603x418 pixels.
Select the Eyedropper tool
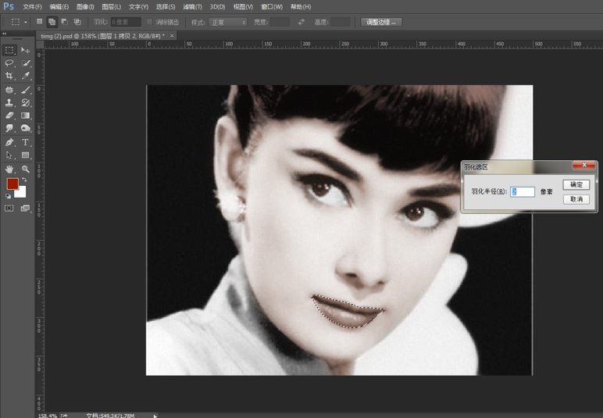(26, 76)
